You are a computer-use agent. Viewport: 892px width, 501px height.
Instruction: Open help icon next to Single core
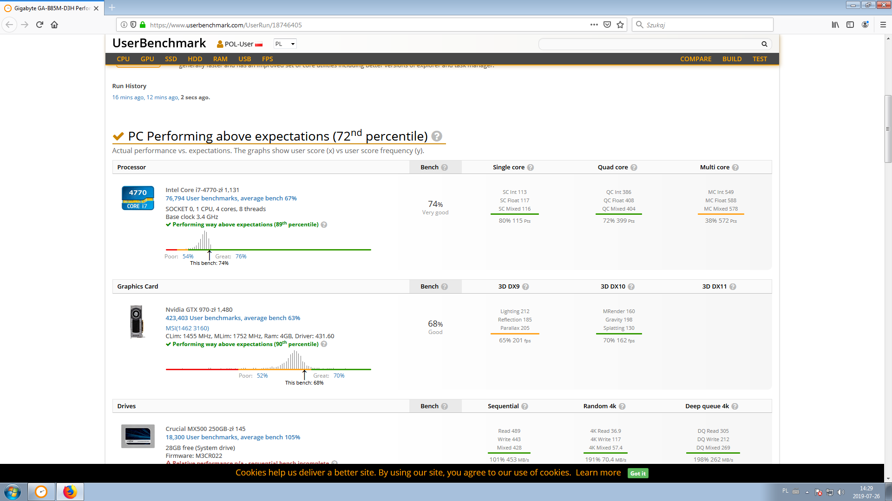tap(531, 167)
